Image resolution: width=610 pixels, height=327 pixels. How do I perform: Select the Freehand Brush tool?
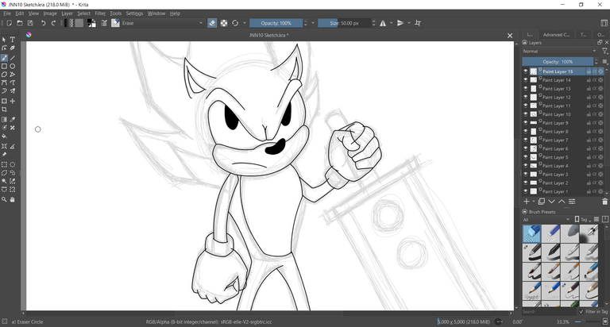click(4, 58)
